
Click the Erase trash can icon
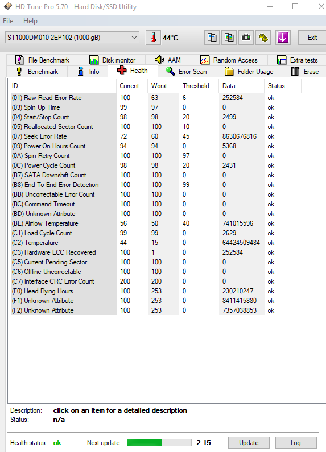click(295, 71)
